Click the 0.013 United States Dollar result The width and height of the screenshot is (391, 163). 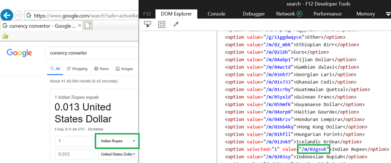[x=83, y=113]
